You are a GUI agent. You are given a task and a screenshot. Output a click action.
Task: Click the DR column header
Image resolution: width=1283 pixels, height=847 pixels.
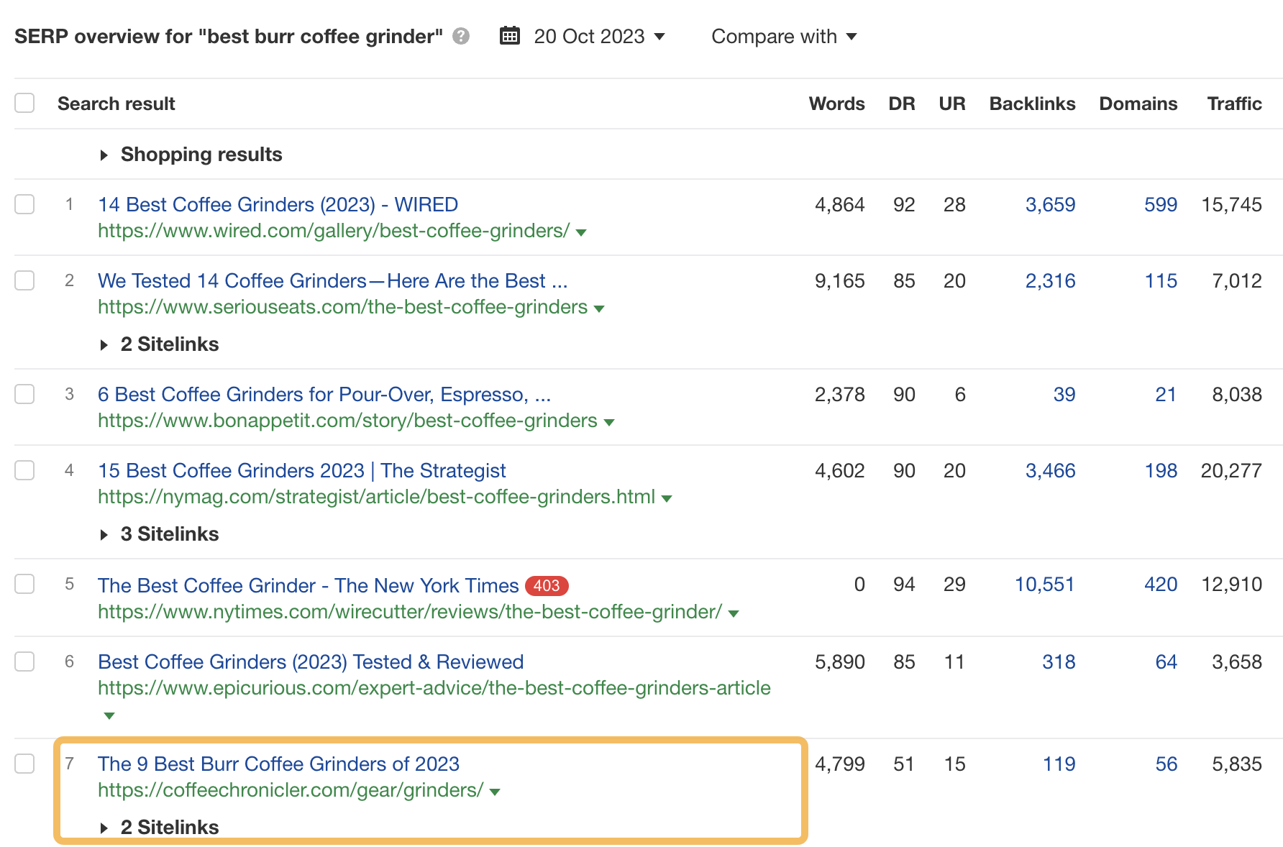pyautogui.click(x=902, y=103)
